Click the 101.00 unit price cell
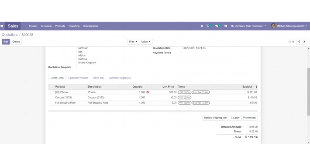The image size is (310, 165). coord(173,92)
